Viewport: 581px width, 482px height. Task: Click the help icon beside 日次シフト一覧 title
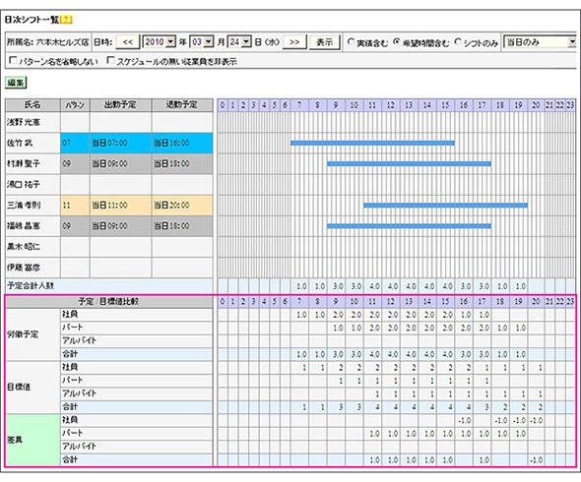[66, 20]
